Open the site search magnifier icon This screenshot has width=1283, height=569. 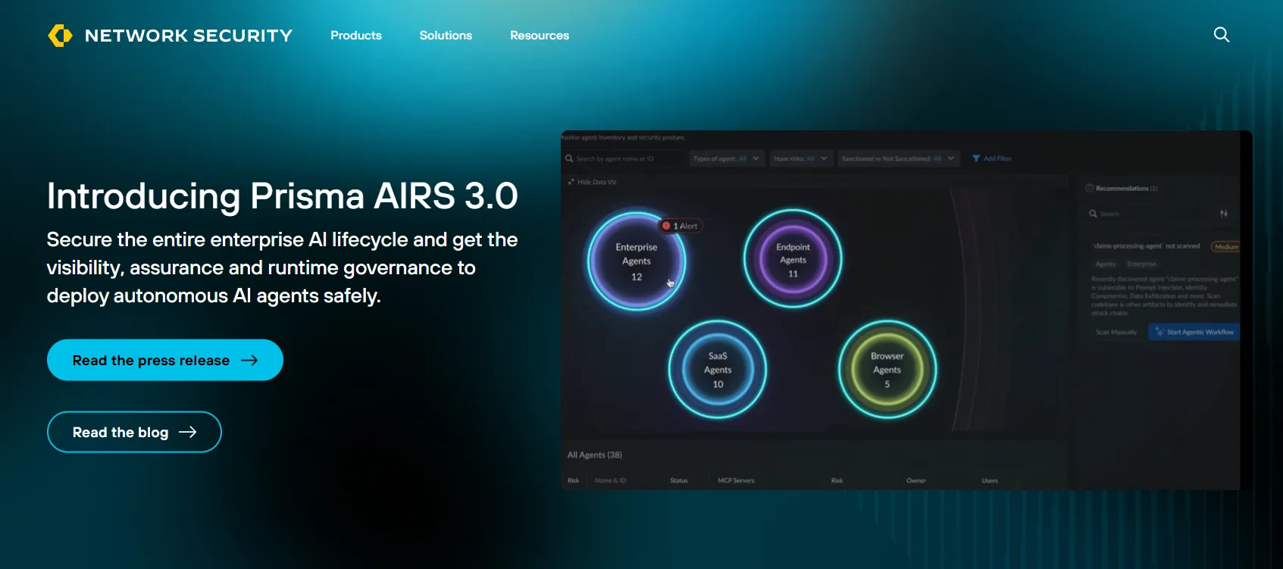click(1221, 35)
